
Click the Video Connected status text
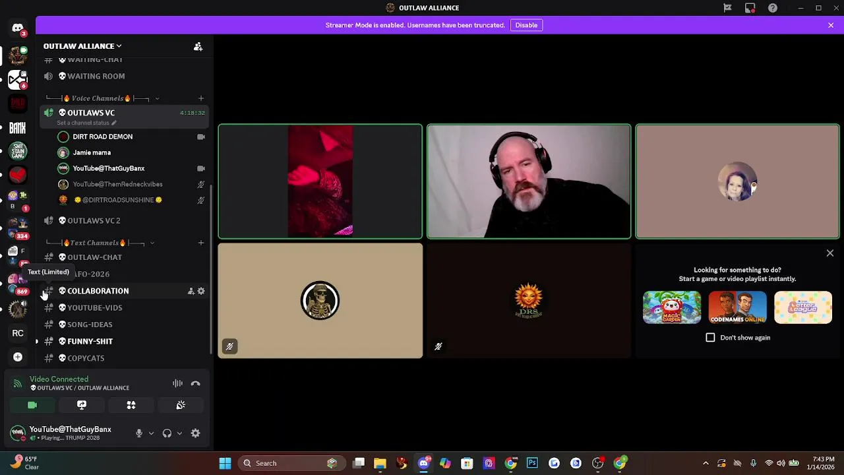click(59, 379)
